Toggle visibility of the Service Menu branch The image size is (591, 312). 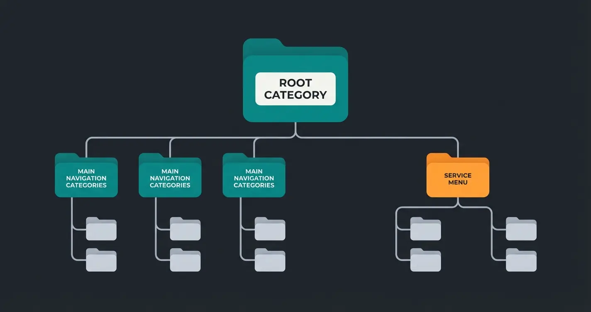(457, 176)
